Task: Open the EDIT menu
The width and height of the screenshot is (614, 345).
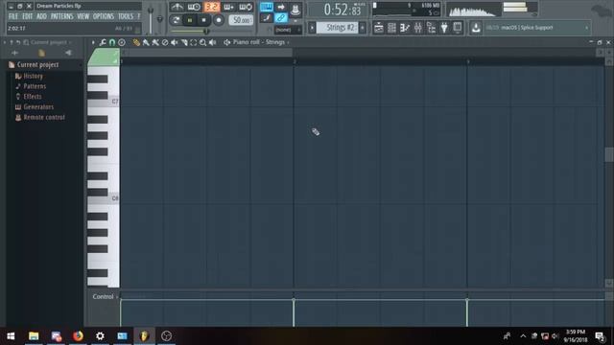Action: pyautogui.click(x=28, y=16)
